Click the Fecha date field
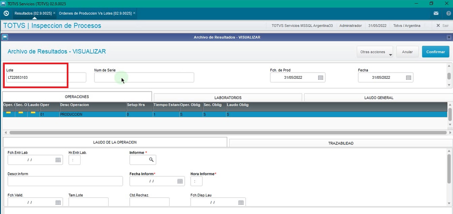This screenshot has width=453, height=214. [386, 77]
